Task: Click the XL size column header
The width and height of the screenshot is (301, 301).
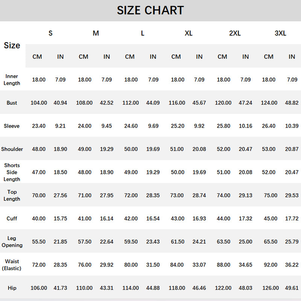Action: (189, 33)
